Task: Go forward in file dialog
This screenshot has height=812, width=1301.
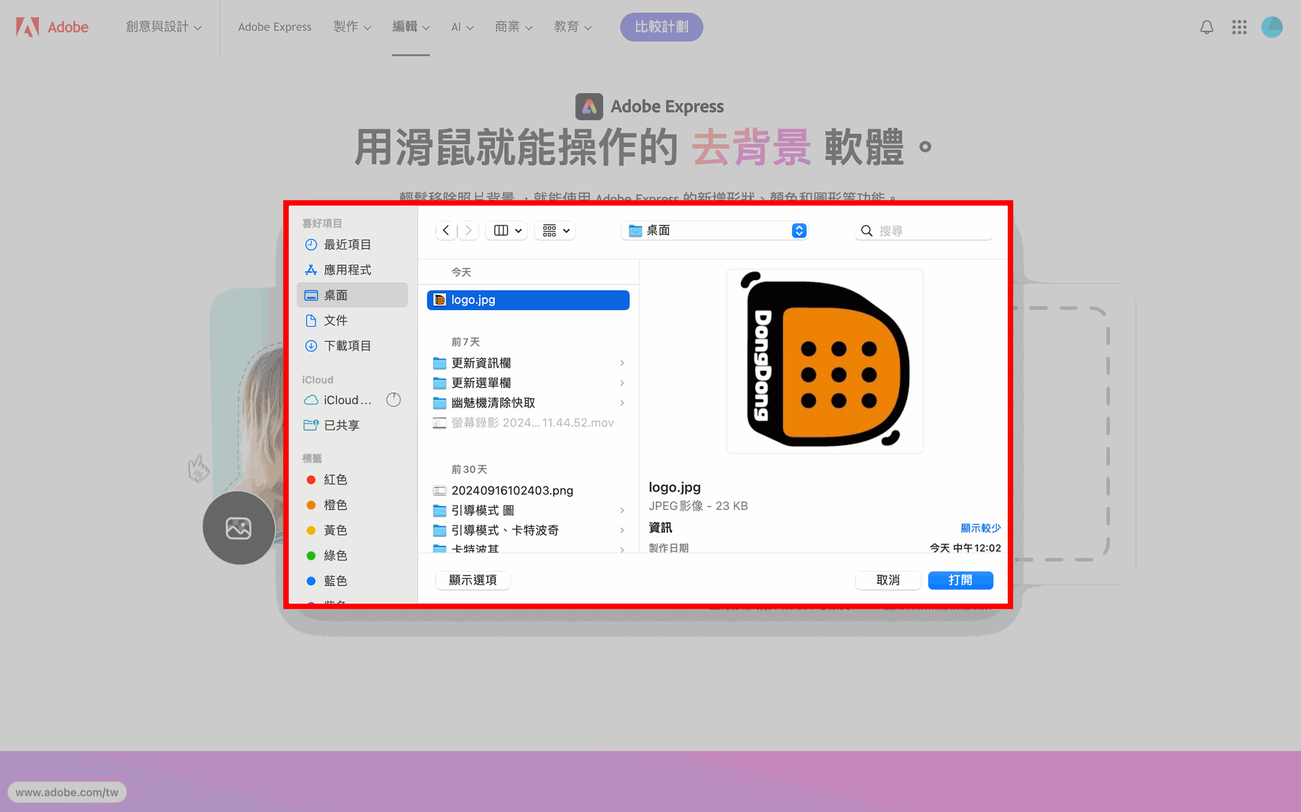Action: coord(468,230)
